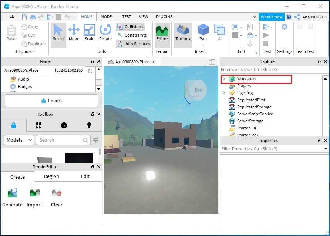330x236 pixels.
Task: Click the Import button in Game panel
Action: pos(51,101)
